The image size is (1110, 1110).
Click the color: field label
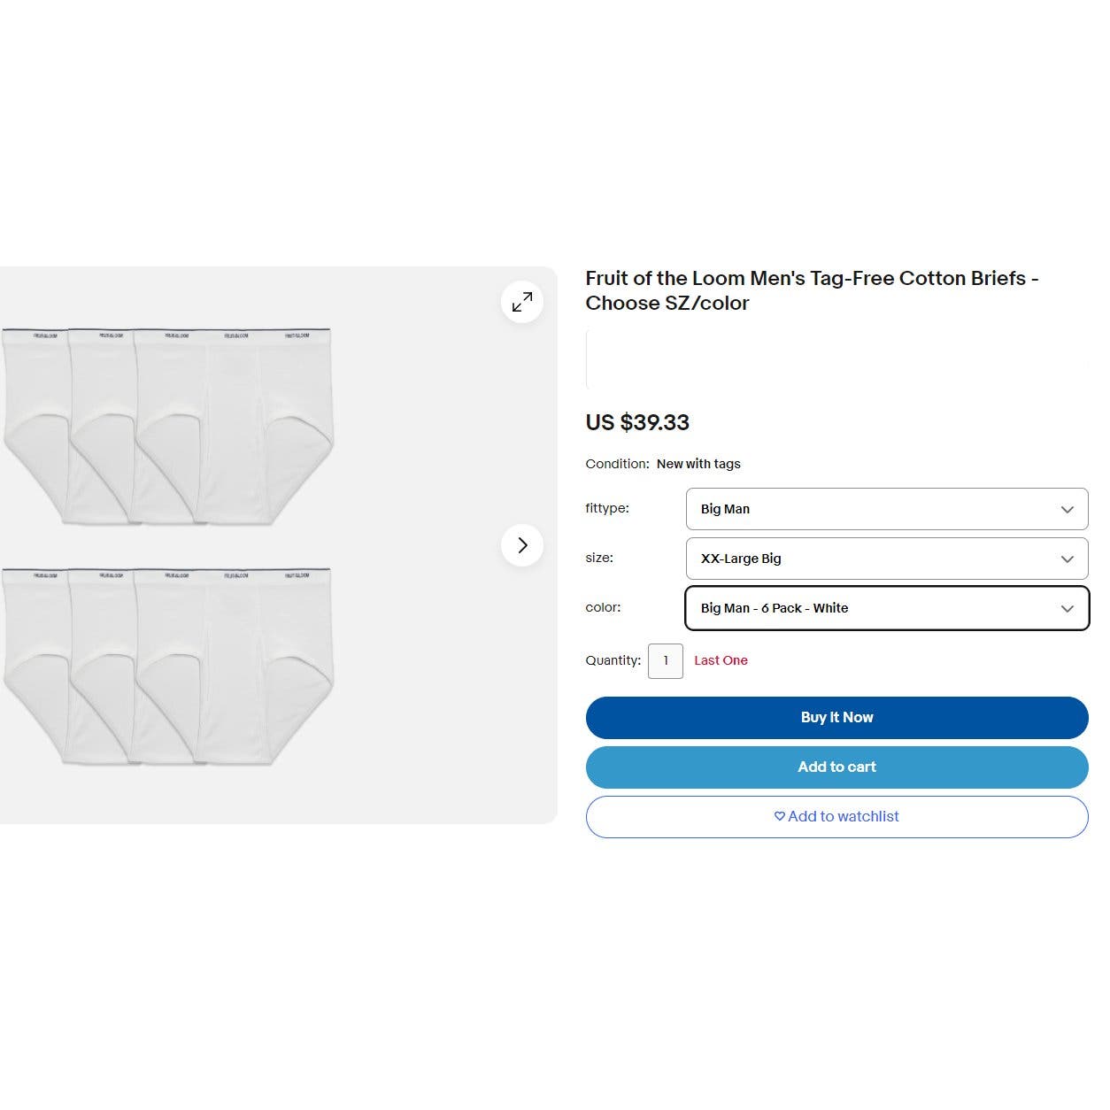coord(603,607)
